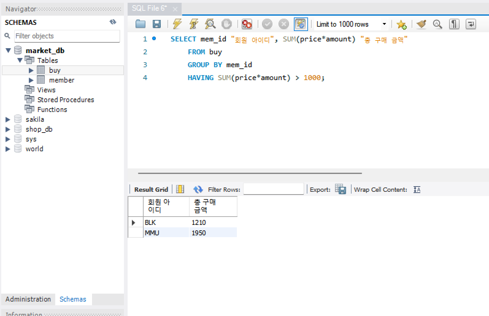Expand the sakila schema
The width and height of the screenshot is (489, 316).
(8, 119)
